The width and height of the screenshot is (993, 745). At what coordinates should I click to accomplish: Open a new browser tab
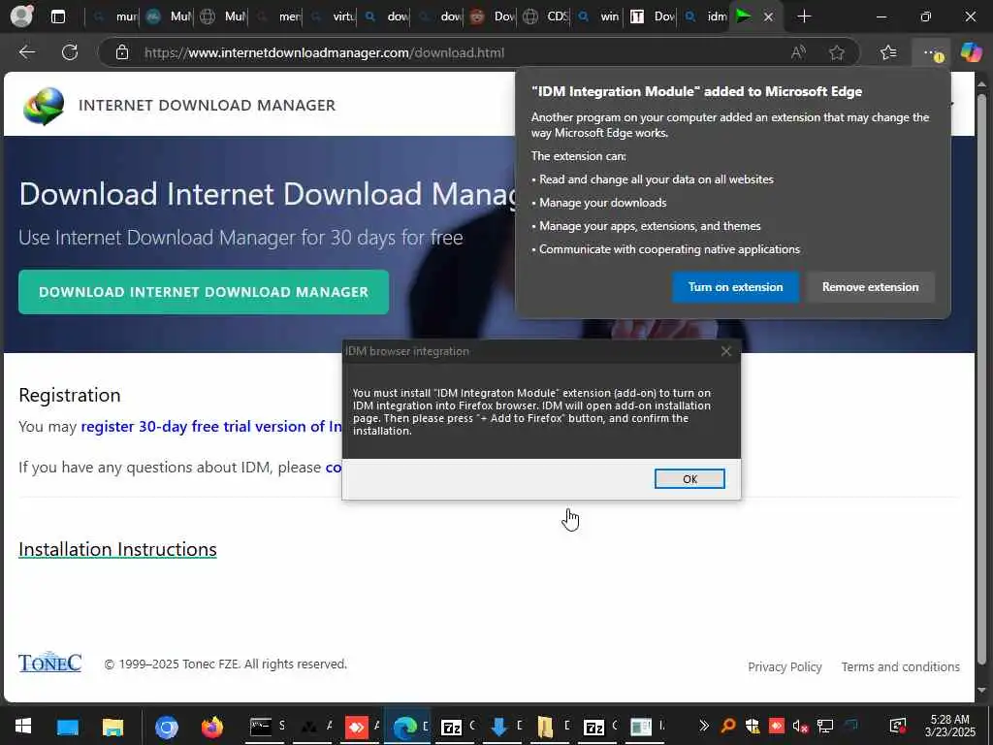(x=804, y=16)
